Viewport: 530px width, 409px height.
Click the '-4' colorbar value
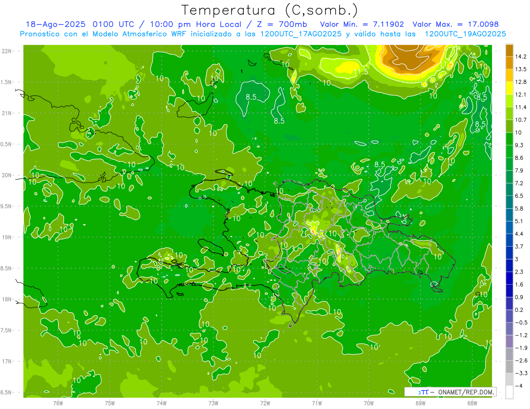pyautogui.click(x=519, y=386)
